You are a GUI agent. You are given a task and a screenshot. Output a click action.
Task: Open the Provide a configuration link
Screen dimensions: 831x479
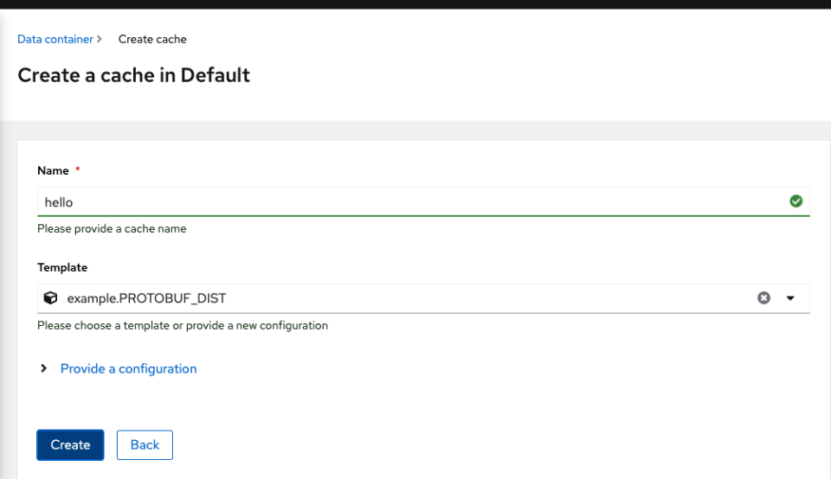click(128, 369)
